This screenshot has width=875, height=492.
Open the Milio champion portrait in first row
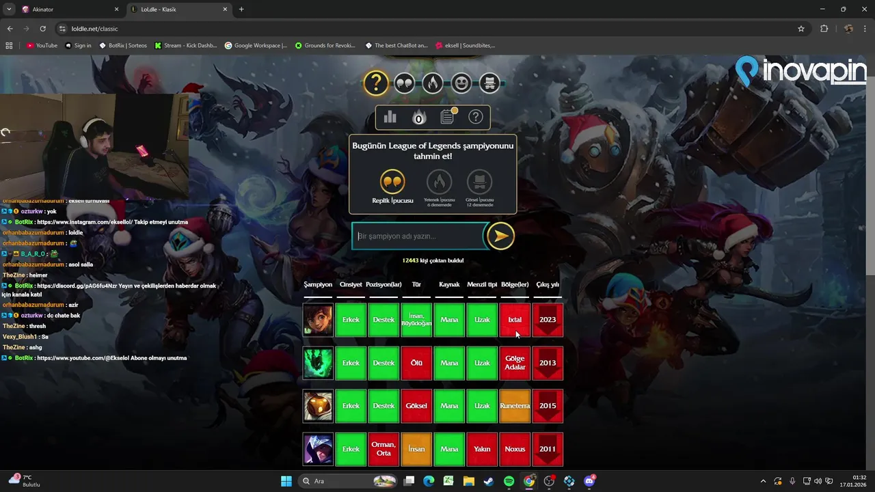[318, 320]
